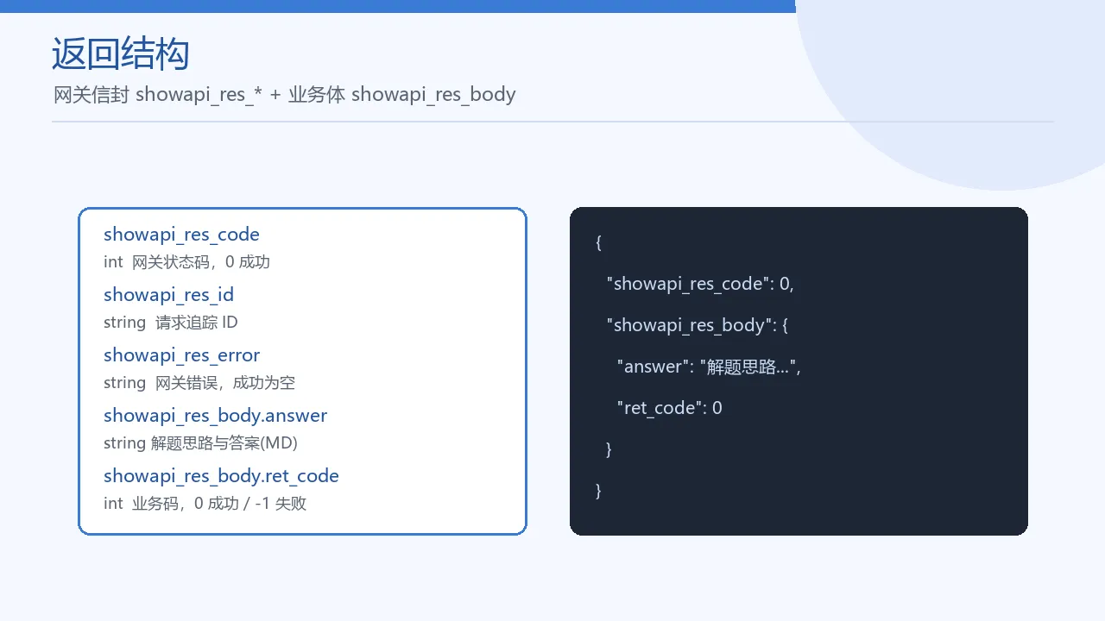The image size is (1105, 621).
Task: Click the showapi_res_code field name
Action: click(181, 235)
